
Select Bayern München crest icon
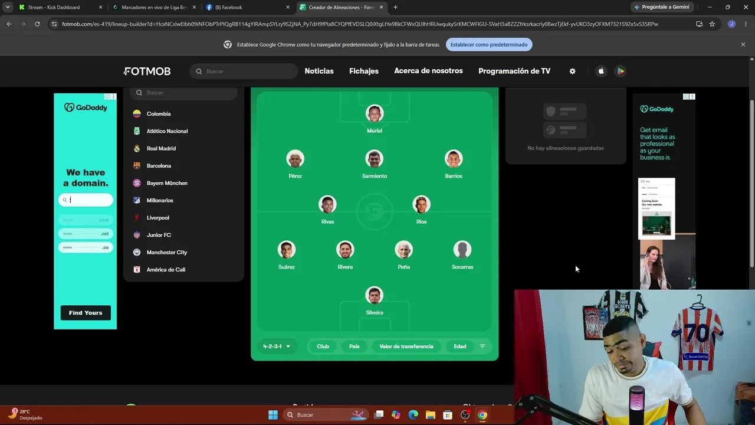137,183
